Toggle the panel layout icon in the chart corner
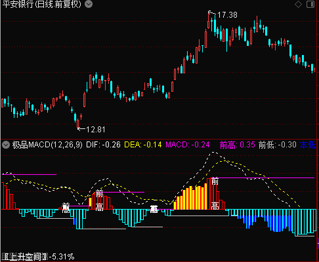This screenshot has height=262, width=319. click(x=310, y=4)
